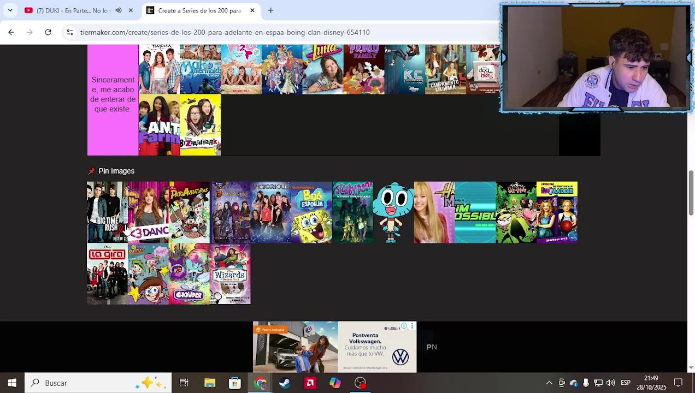This screenshot has width=695, height=393.
Task: Open the Volkswagen Postventa advertisement
Action: (334, 347)
